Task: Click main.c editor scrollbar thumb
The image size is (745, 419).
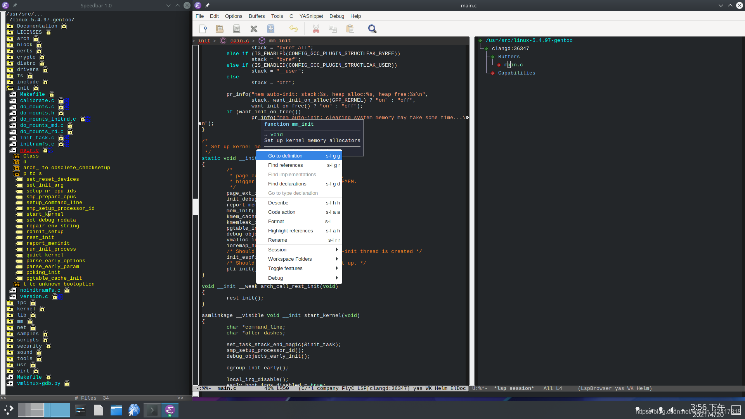Action: (x=196, y=207)
